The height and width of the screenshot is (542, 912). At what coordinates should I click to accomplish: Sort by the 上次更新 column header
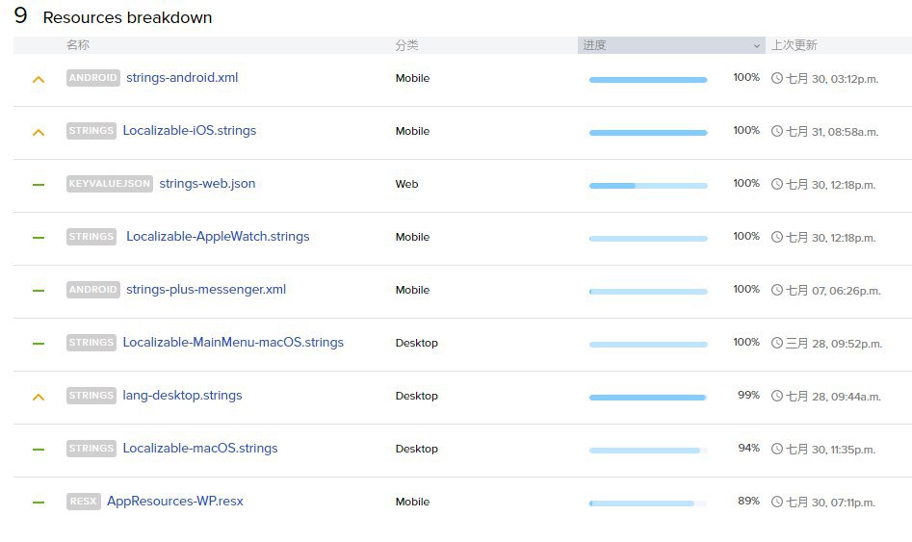pos(794,45)
